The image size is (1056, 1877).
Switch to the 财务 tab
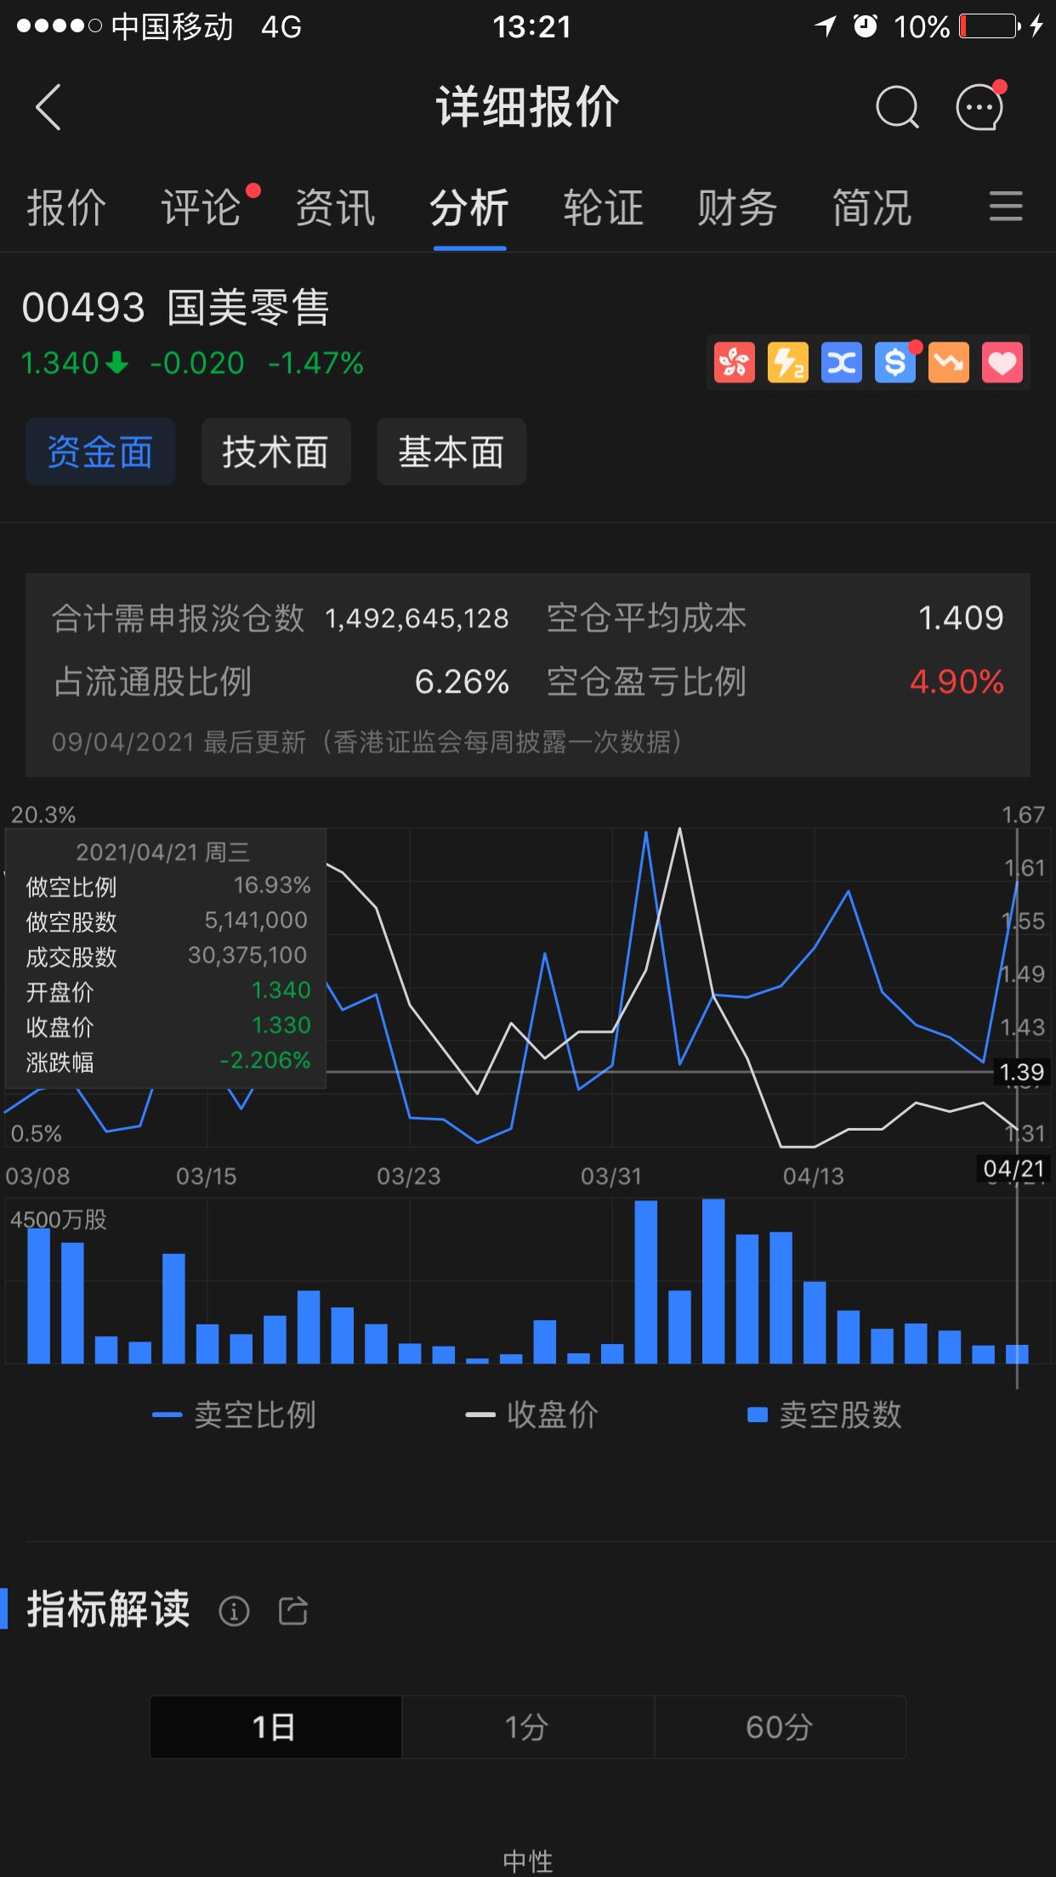click(x=737, y=207)
